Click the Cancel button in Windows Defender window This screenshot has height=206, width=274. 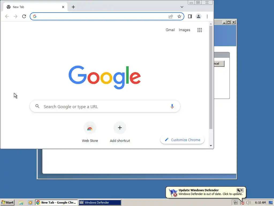pyautogui.click(x=219, y=64)
